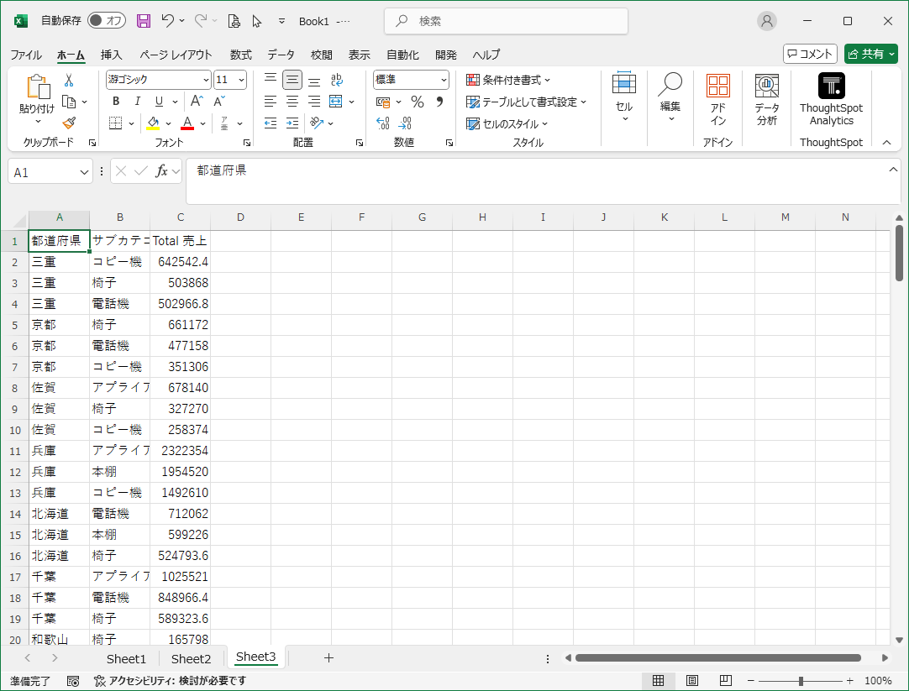Viewport: 909px width, 691px height.
Task: Click the Add-ins icon
Action: [x=717, y=99]
